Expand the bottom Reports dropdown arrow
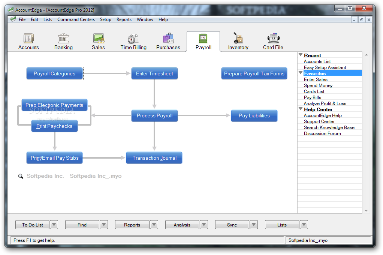 pyautogui.click(x=154, y=225)
